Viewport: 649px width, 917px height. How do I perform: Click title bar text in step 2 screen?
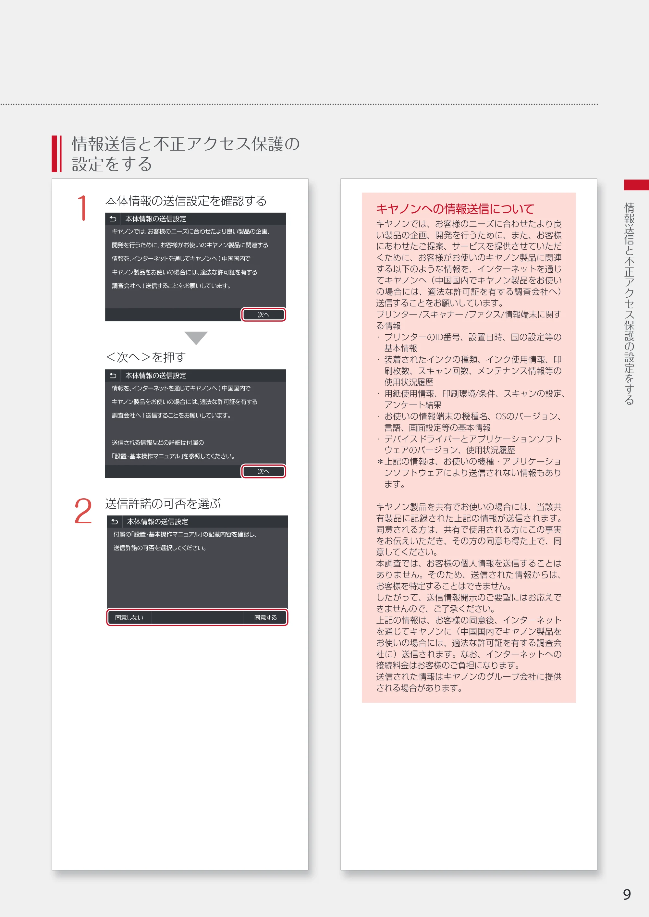pos(157,522)
